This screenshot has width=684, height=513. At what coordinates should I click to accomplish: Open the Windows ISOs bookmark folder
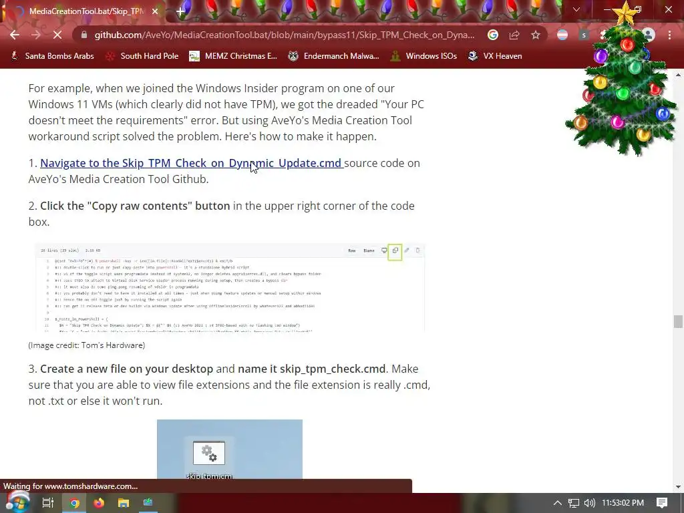click(x=423, y=56)
